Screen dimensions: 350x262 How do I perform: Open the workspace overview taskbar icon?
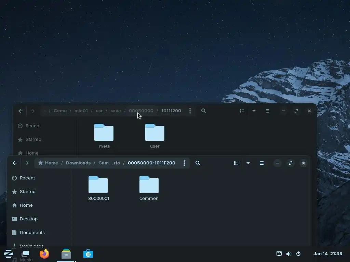(x=25, y=254)
